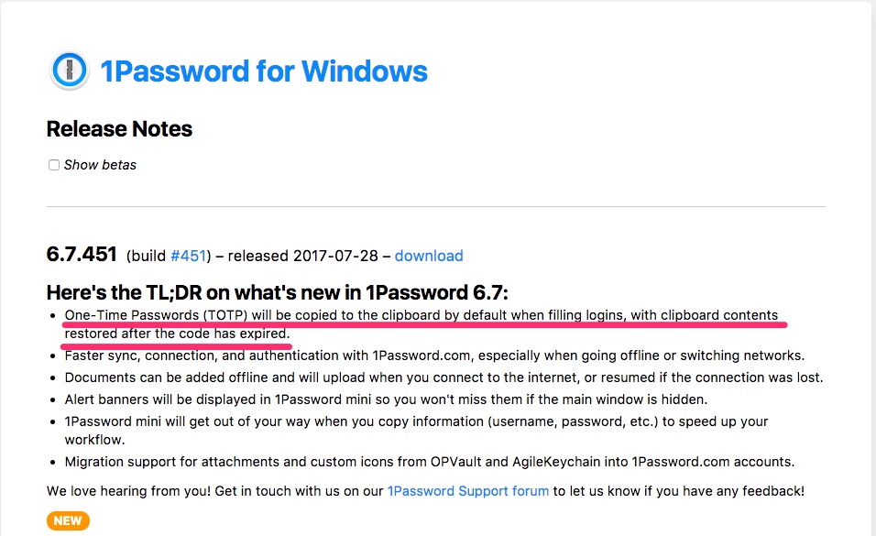The width and height of the screenshot is (876, 536).
Task: Click the orange NEW badge
Action: click(68, 521)
